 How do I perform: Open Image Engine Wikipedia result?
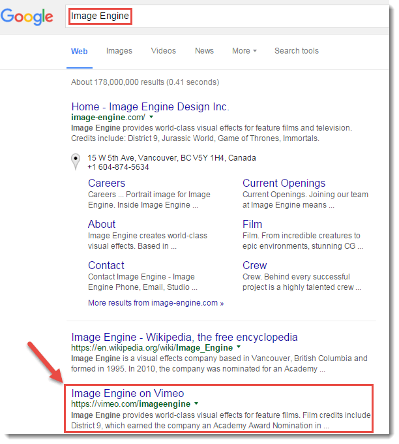click(185, 338)
